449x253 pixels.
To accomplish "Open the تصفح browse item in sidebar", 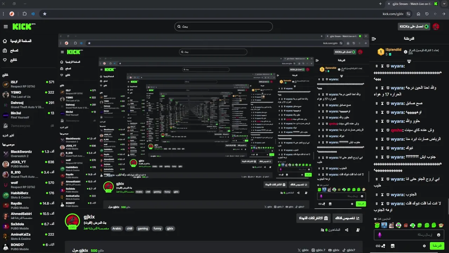I will click(x=11, y=51).
